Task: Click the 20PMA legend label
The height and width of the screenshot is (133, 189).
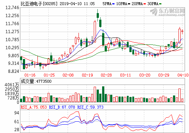Action: (x=137, y=4)
